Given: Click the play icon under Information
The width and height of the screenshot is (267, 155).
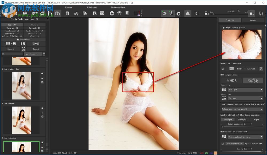Looking at the screenshot, I should click(x=112, y=13).
